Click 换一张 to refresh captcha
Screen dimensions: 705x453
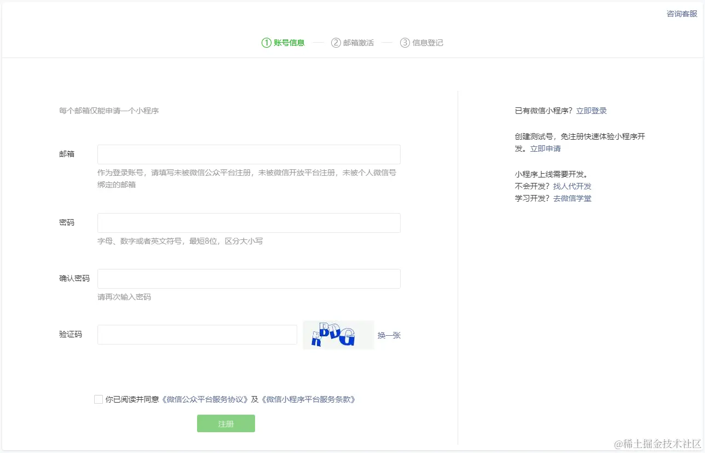pyautogui.click(x=389, y=335)
